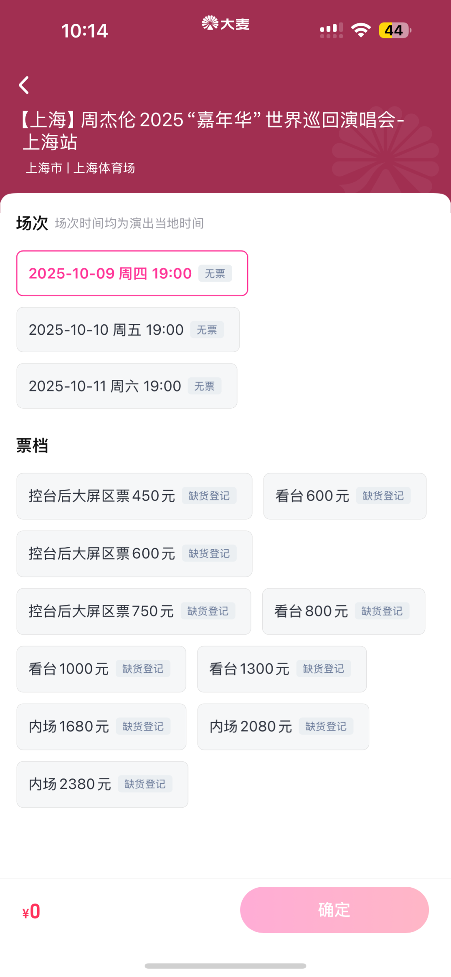Choose 控台后大屏区票 600元 ticket tier
Image resolution: width=451 pixels, height=977 pixels.
click(134, 554)
